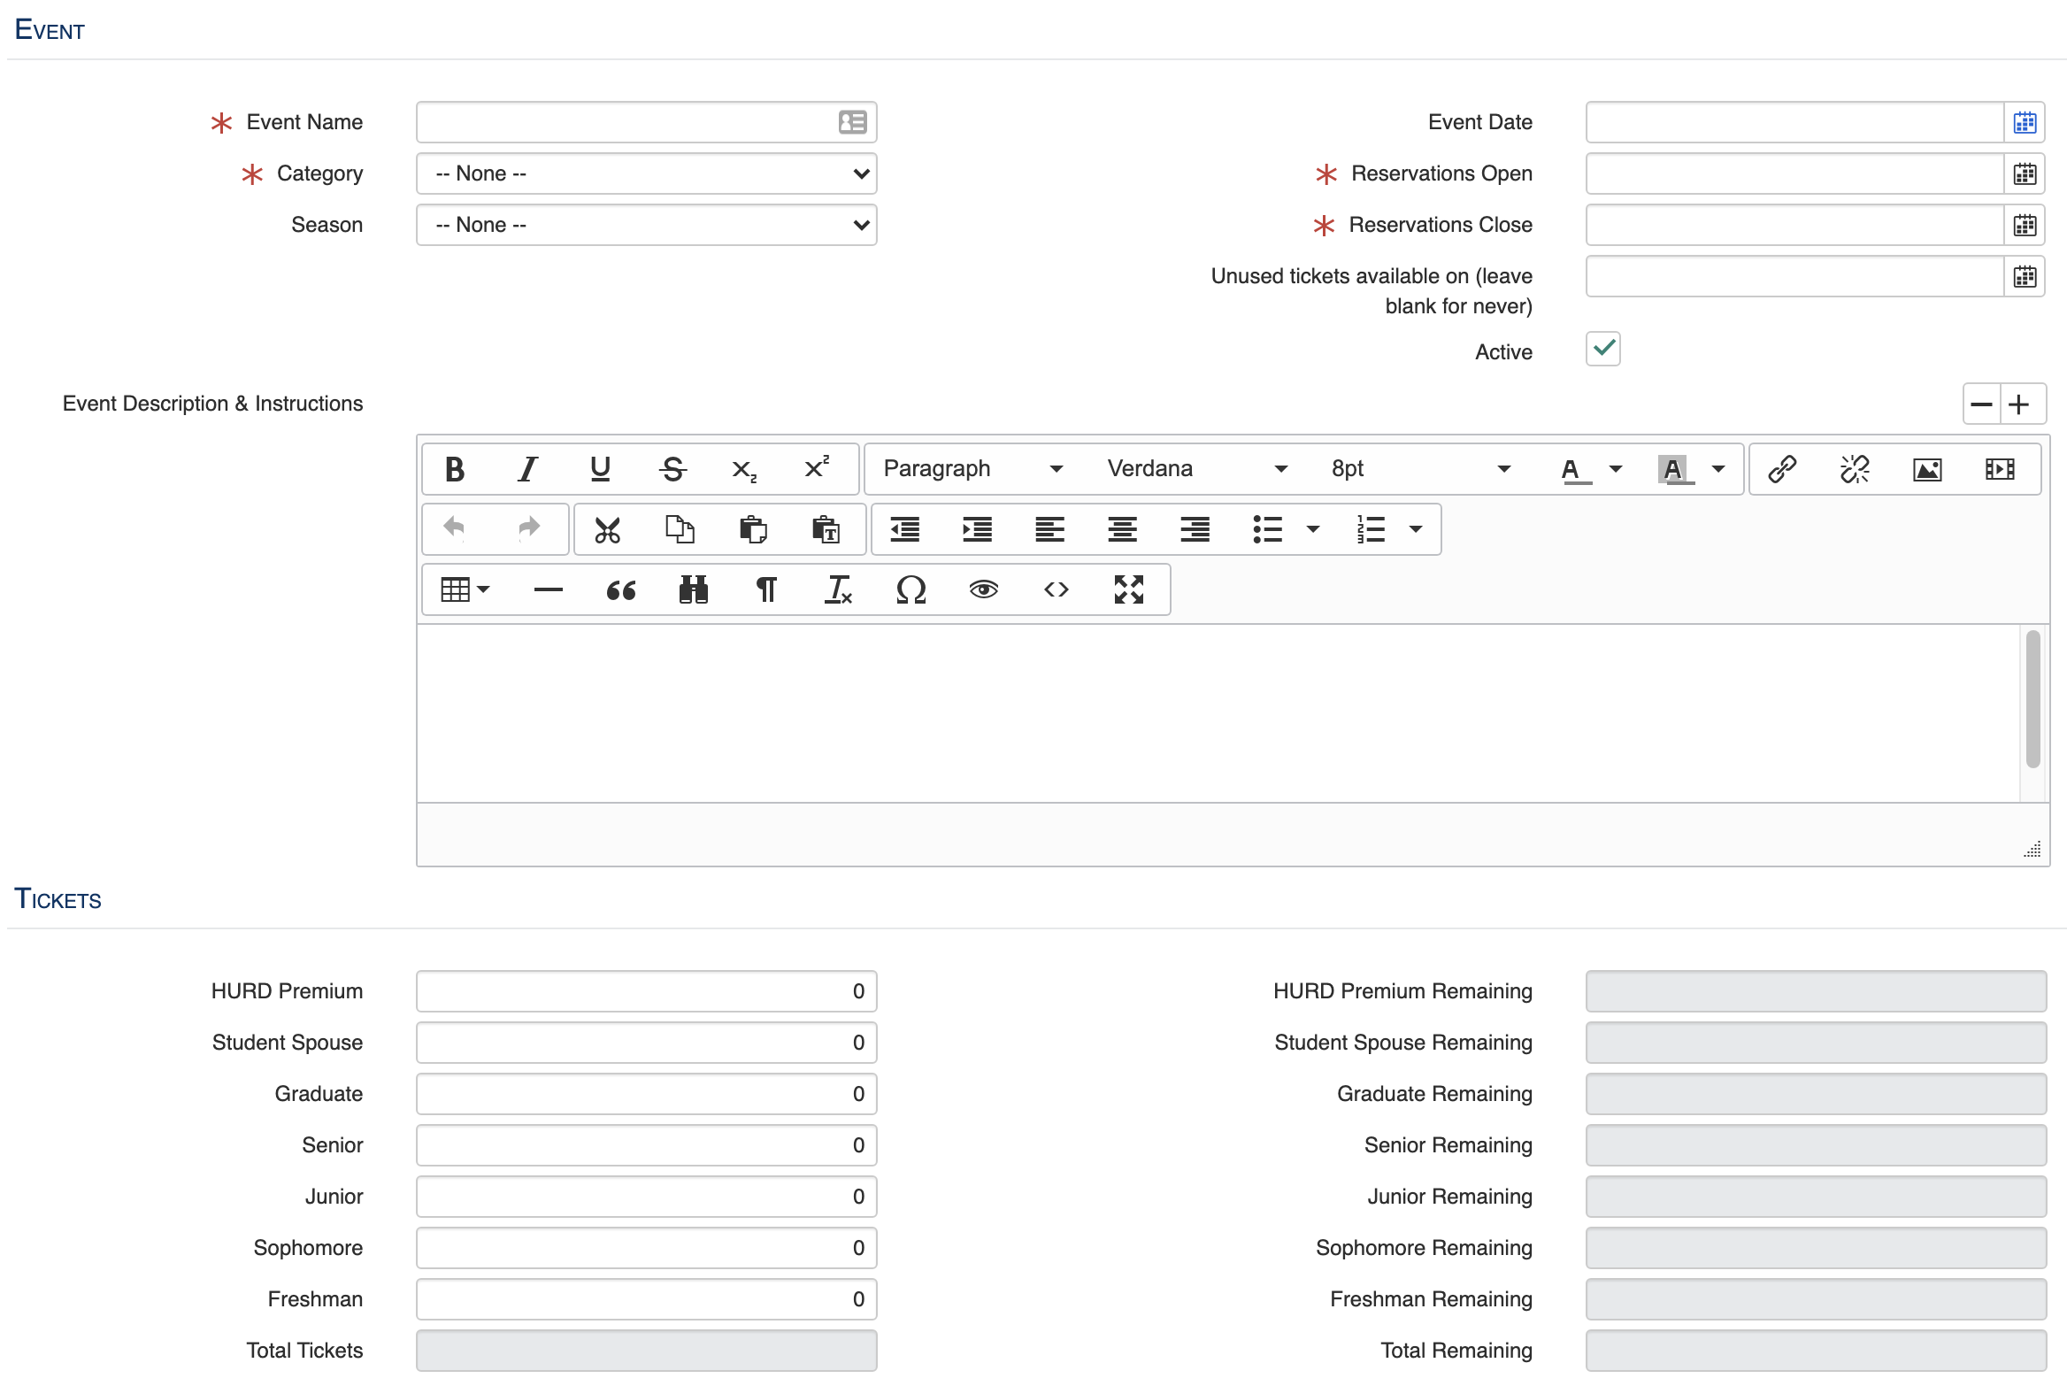Open the text color picker arrow
The width and height of the screenshot is (2067, 1386).
[x=1616, y=469]
